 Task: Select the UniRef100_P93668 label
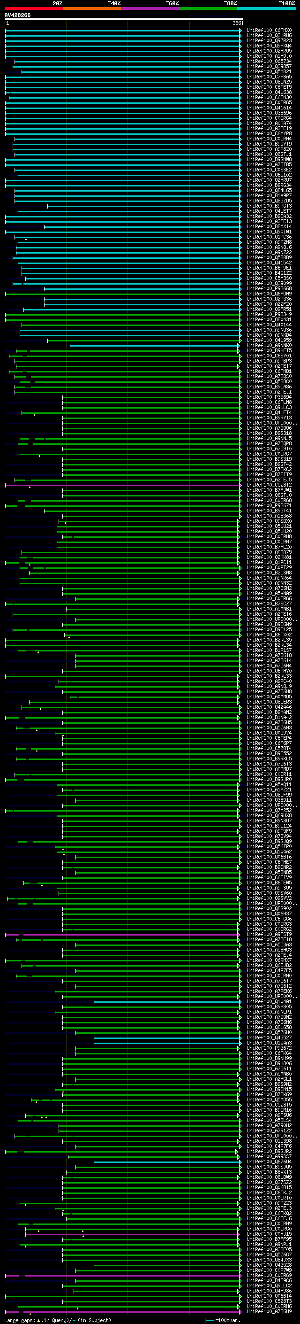[269, 289]
